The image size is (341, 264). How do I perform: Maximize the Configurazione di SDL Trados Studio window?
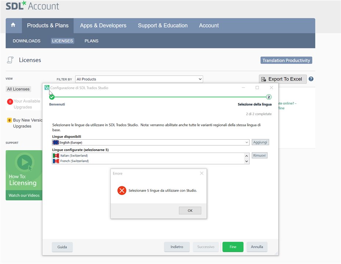[x=257, y=88]
